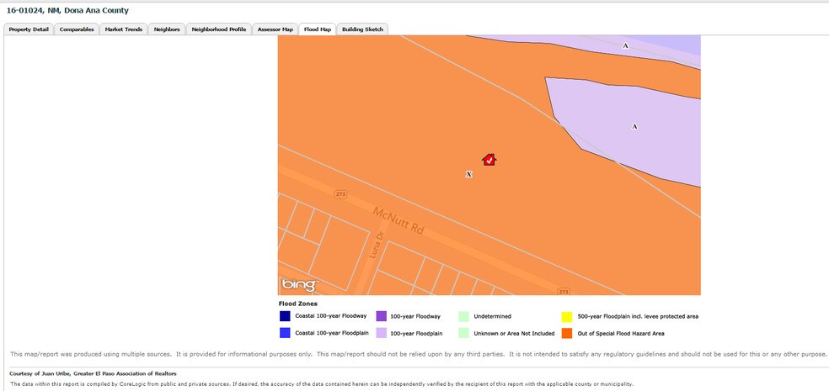
Task: Click the Luna Dr street label
Action: (377, 246)
